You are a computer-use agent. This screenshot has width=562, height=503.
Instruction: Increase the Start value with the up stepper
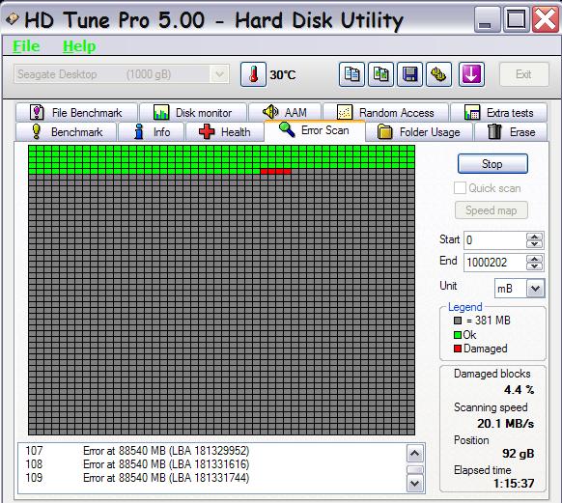coord(534,237)
